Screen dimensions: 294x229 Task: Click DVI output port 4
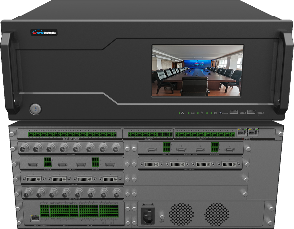pos(229,164)
